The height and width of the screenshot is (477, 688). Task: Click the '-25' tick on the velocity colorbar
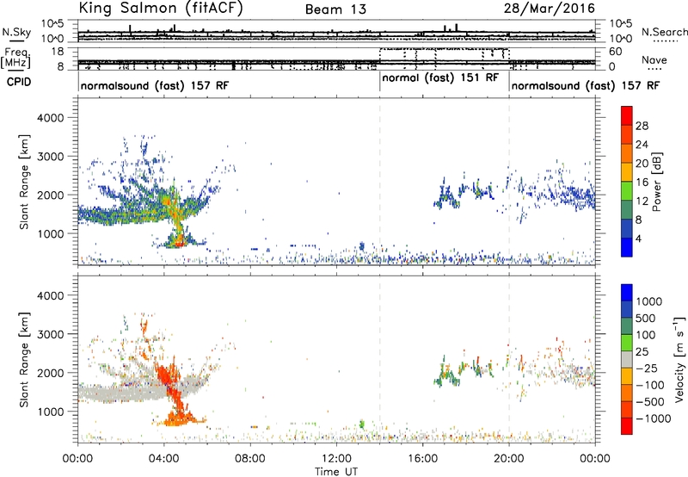click(647, 368)
